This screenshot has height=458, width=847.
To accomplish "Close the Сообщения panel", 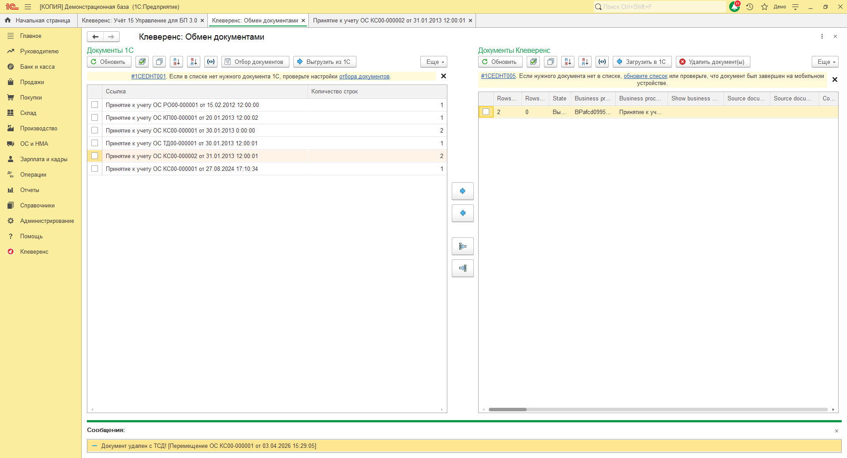I will [x=836, y=431].
